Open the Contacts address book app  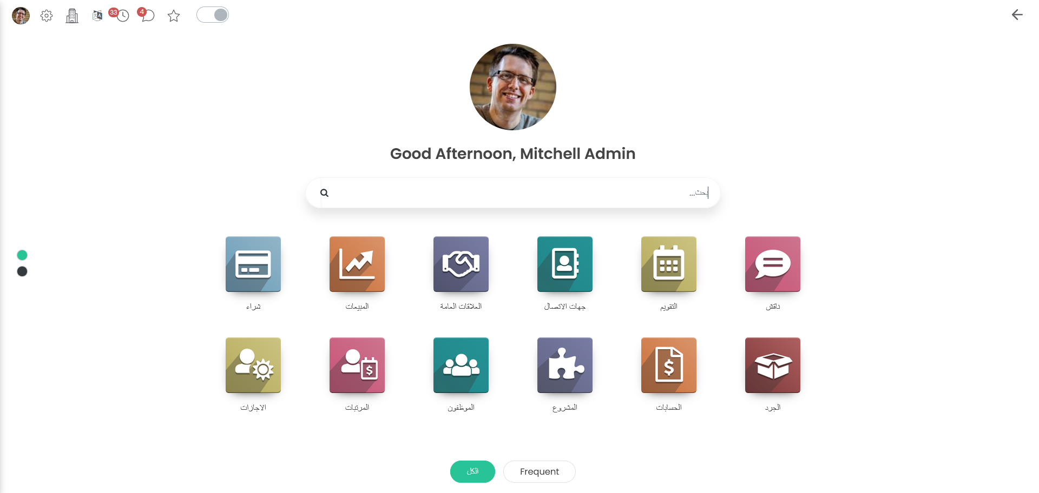click(565, 264)
